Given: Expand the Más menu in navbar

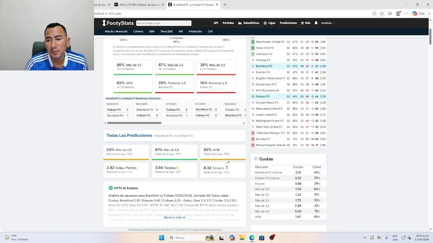Looking at the screenshot, I should click(305, 23).
